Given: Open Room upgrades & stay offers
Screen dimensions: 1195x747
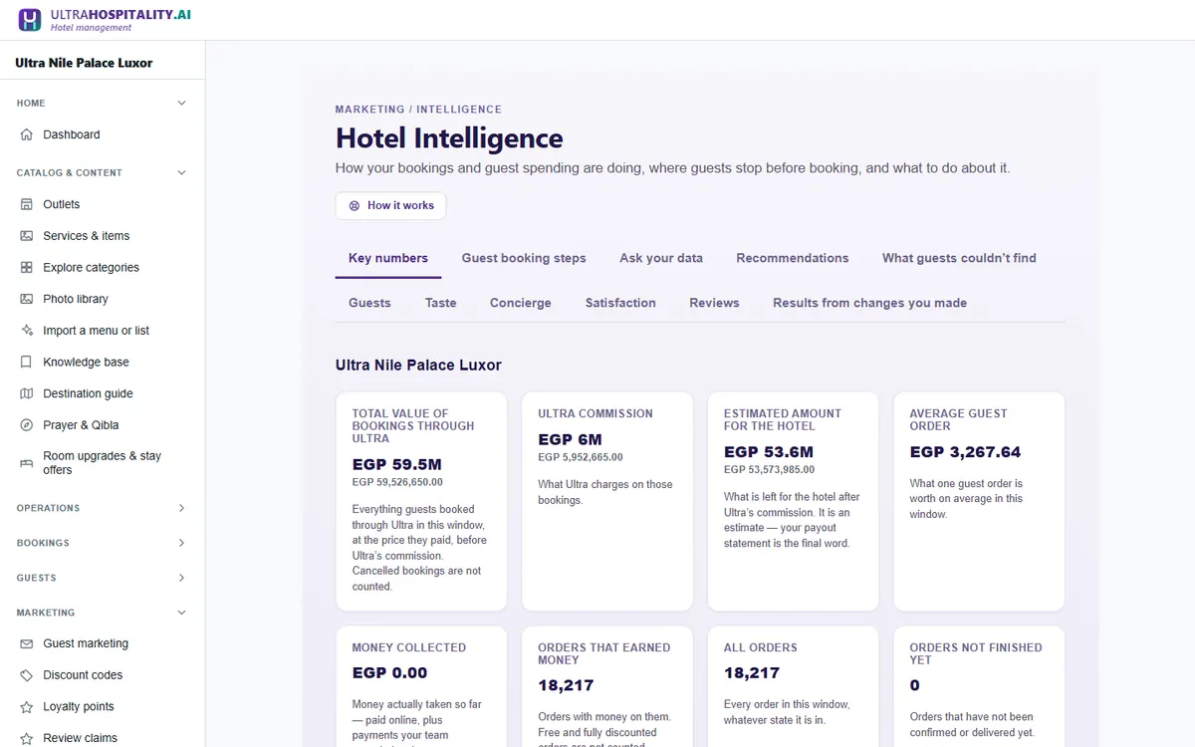Looking at the screenshot, I should pos(103,463).
